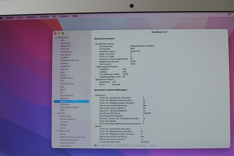Click 'MacBook Air som tillhör Admin' path item
Screen dimensions: 234x156
pyautogui.click(x=115, y=145)
